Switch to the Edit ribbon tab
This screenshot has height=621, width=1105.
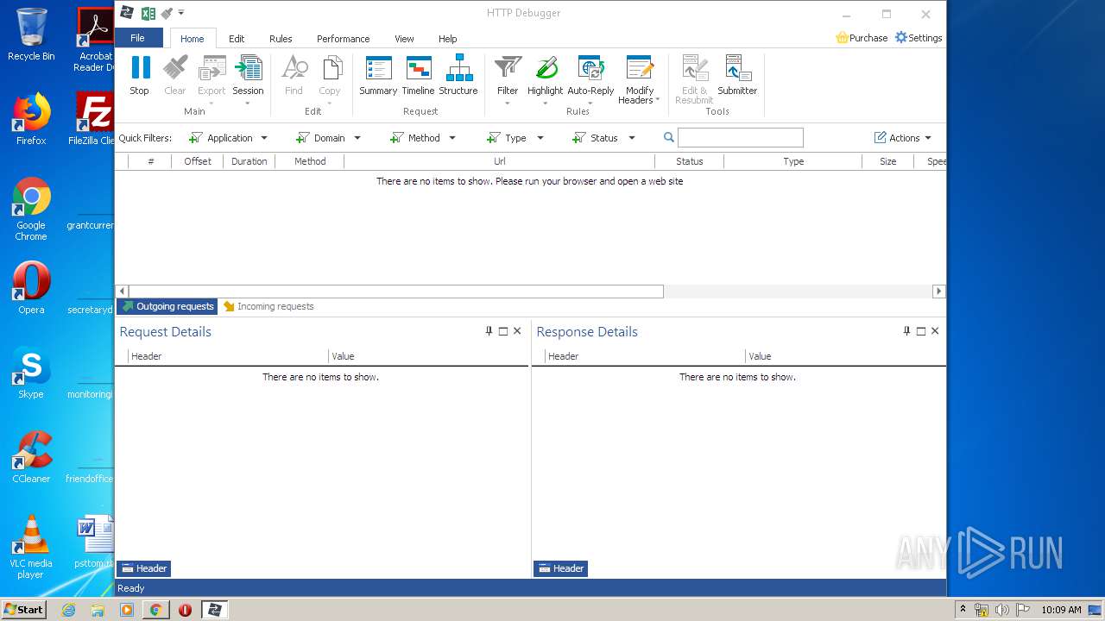click(x=237, y=39)
